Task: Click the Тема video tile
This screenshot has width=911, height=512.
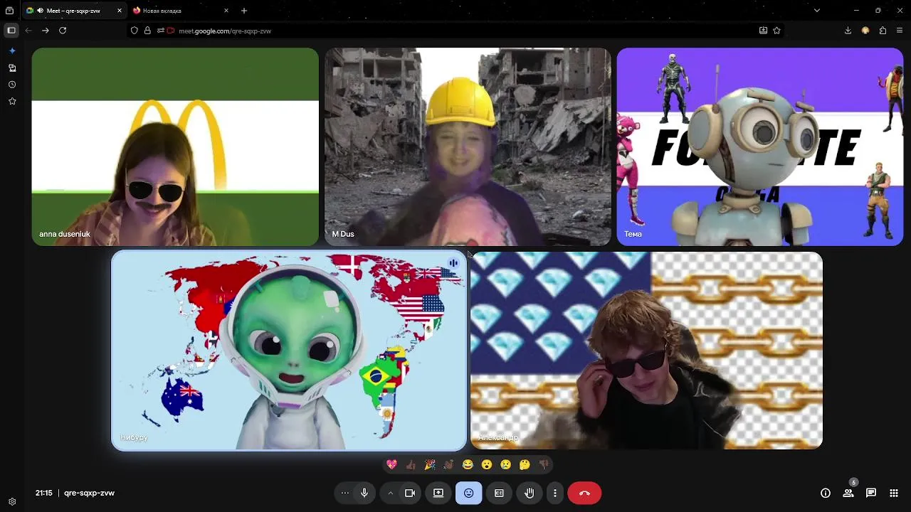Action: pyautogui.click(x=760, y=147)
